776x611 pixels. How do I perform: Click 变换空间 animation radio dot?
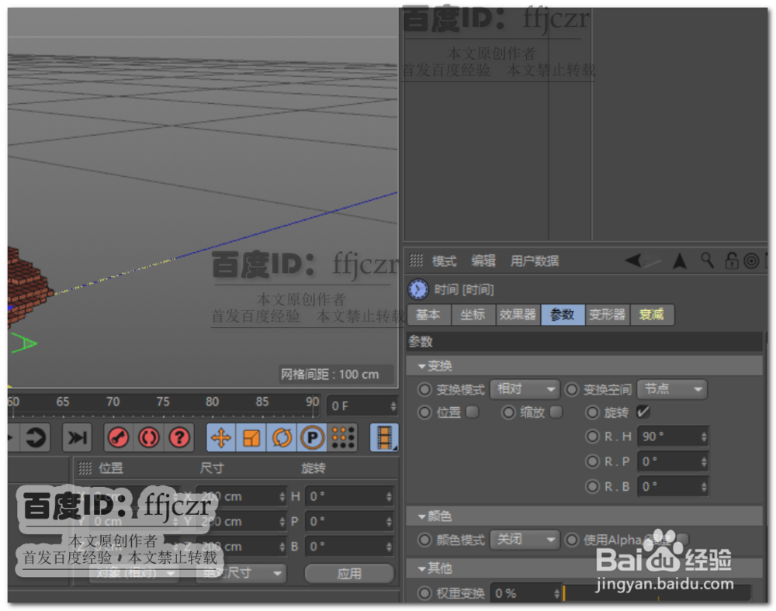(572, 389)
